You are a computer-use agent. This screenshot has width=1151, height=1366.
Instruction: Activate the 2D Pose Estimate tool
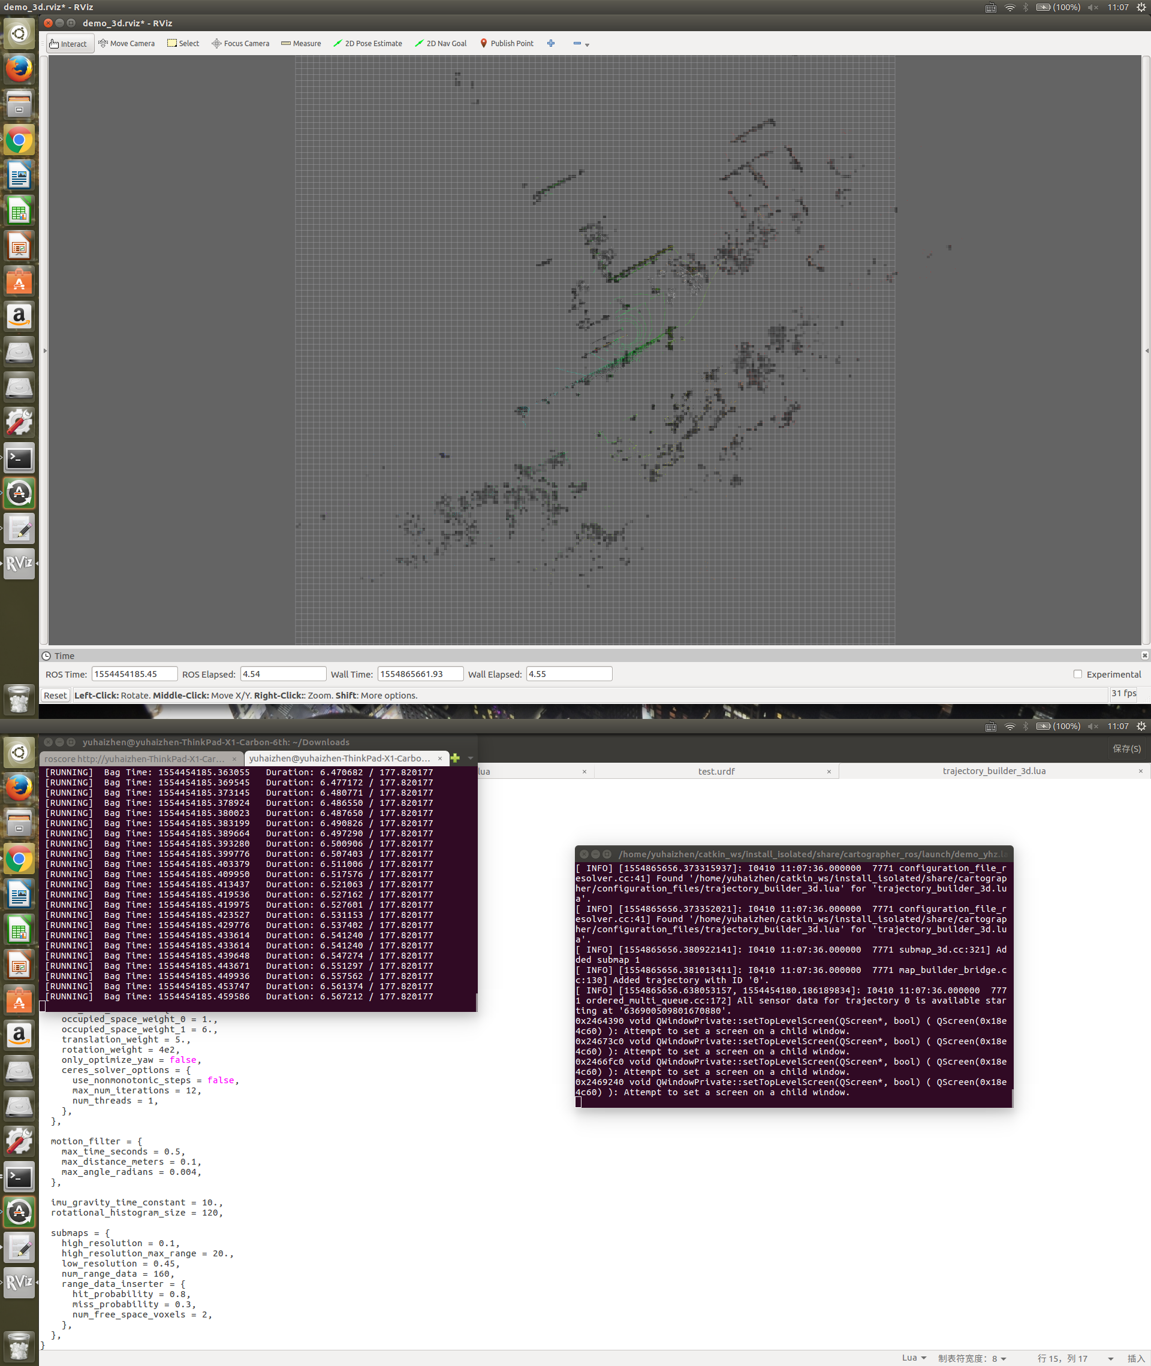(367, 43)
